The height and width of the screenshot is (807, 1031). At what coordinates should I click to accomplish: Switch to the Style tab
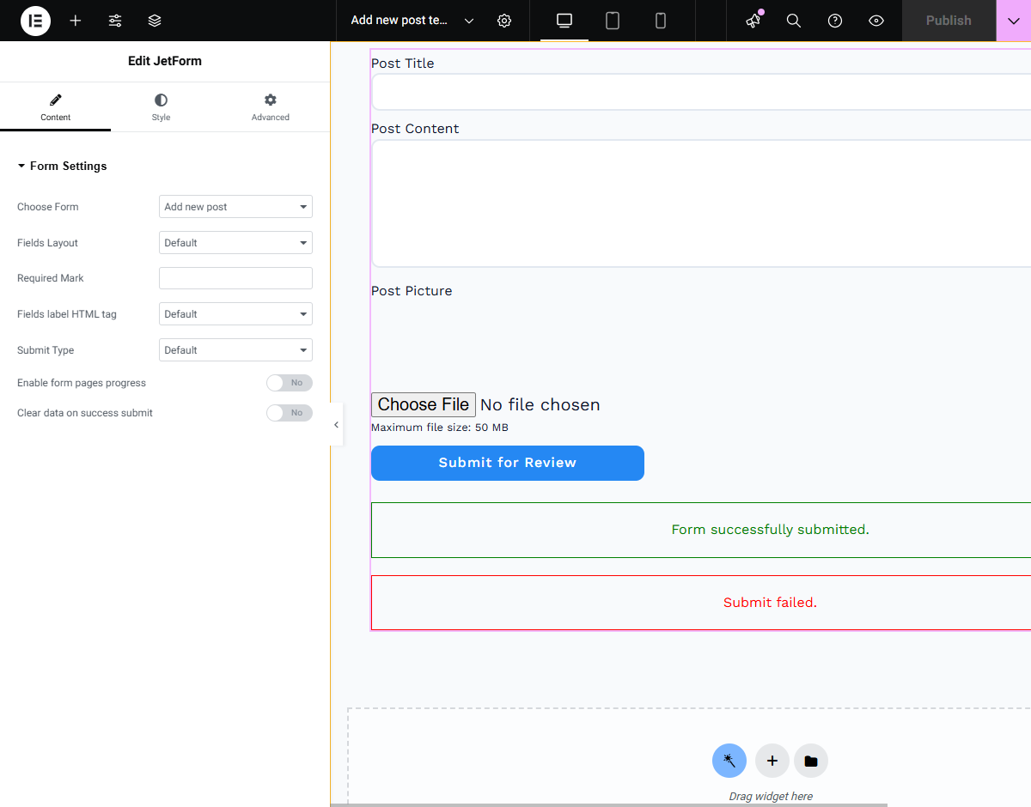coord(161,106)
